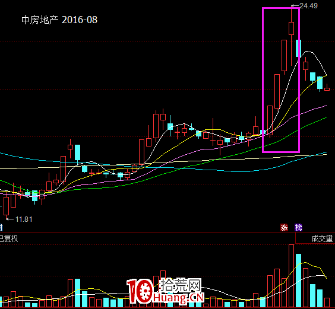Click the tallest cyan volume bar

298,281
